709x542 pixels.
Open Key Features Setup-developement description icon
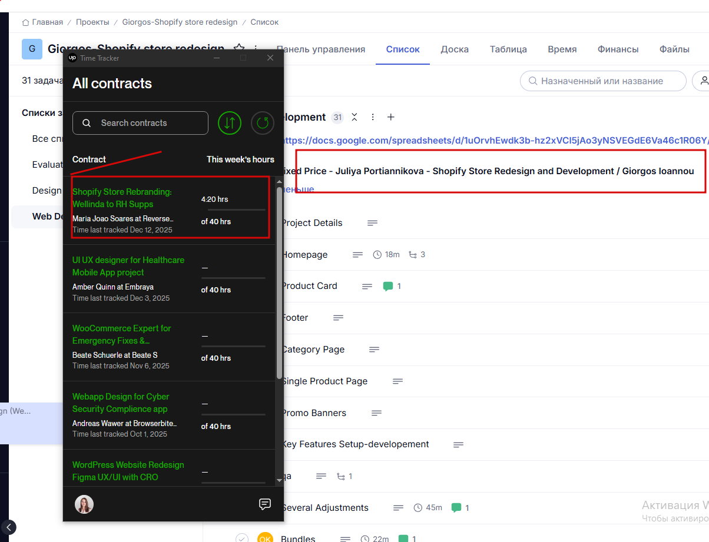point(458,445)
